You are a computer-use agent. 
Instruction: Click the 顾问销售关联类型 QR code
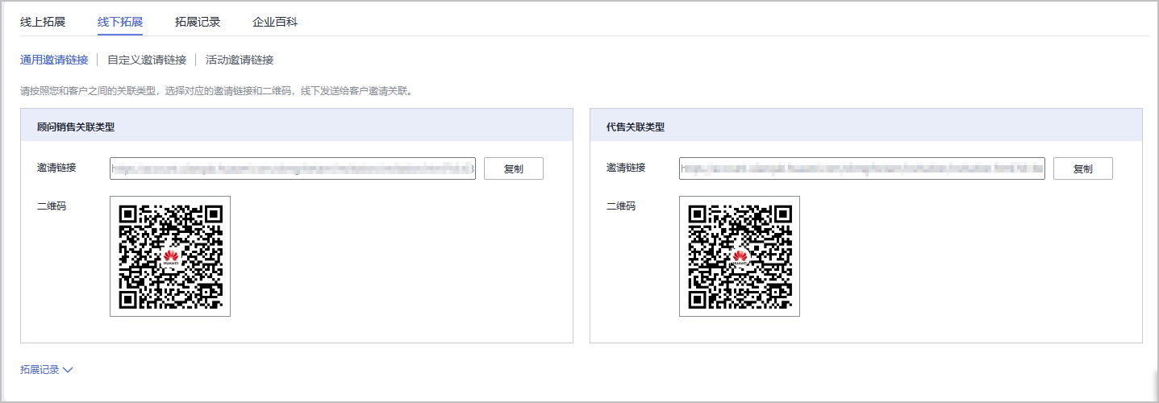point(170,256)
